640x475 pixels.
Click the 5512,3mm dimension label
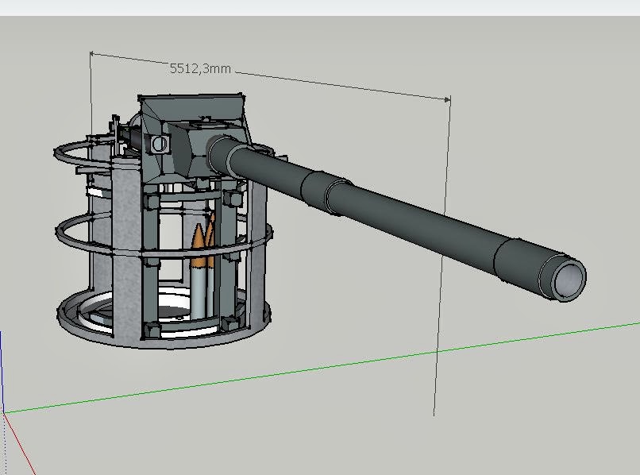click(200, 68)
